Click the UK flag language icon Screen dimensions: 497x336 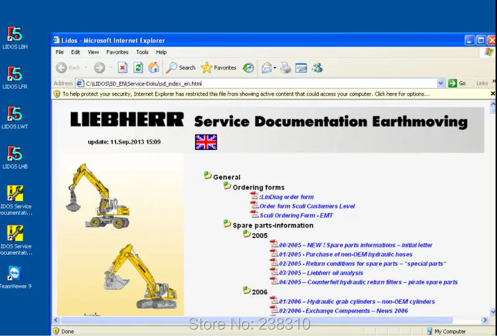coord(206,142)
